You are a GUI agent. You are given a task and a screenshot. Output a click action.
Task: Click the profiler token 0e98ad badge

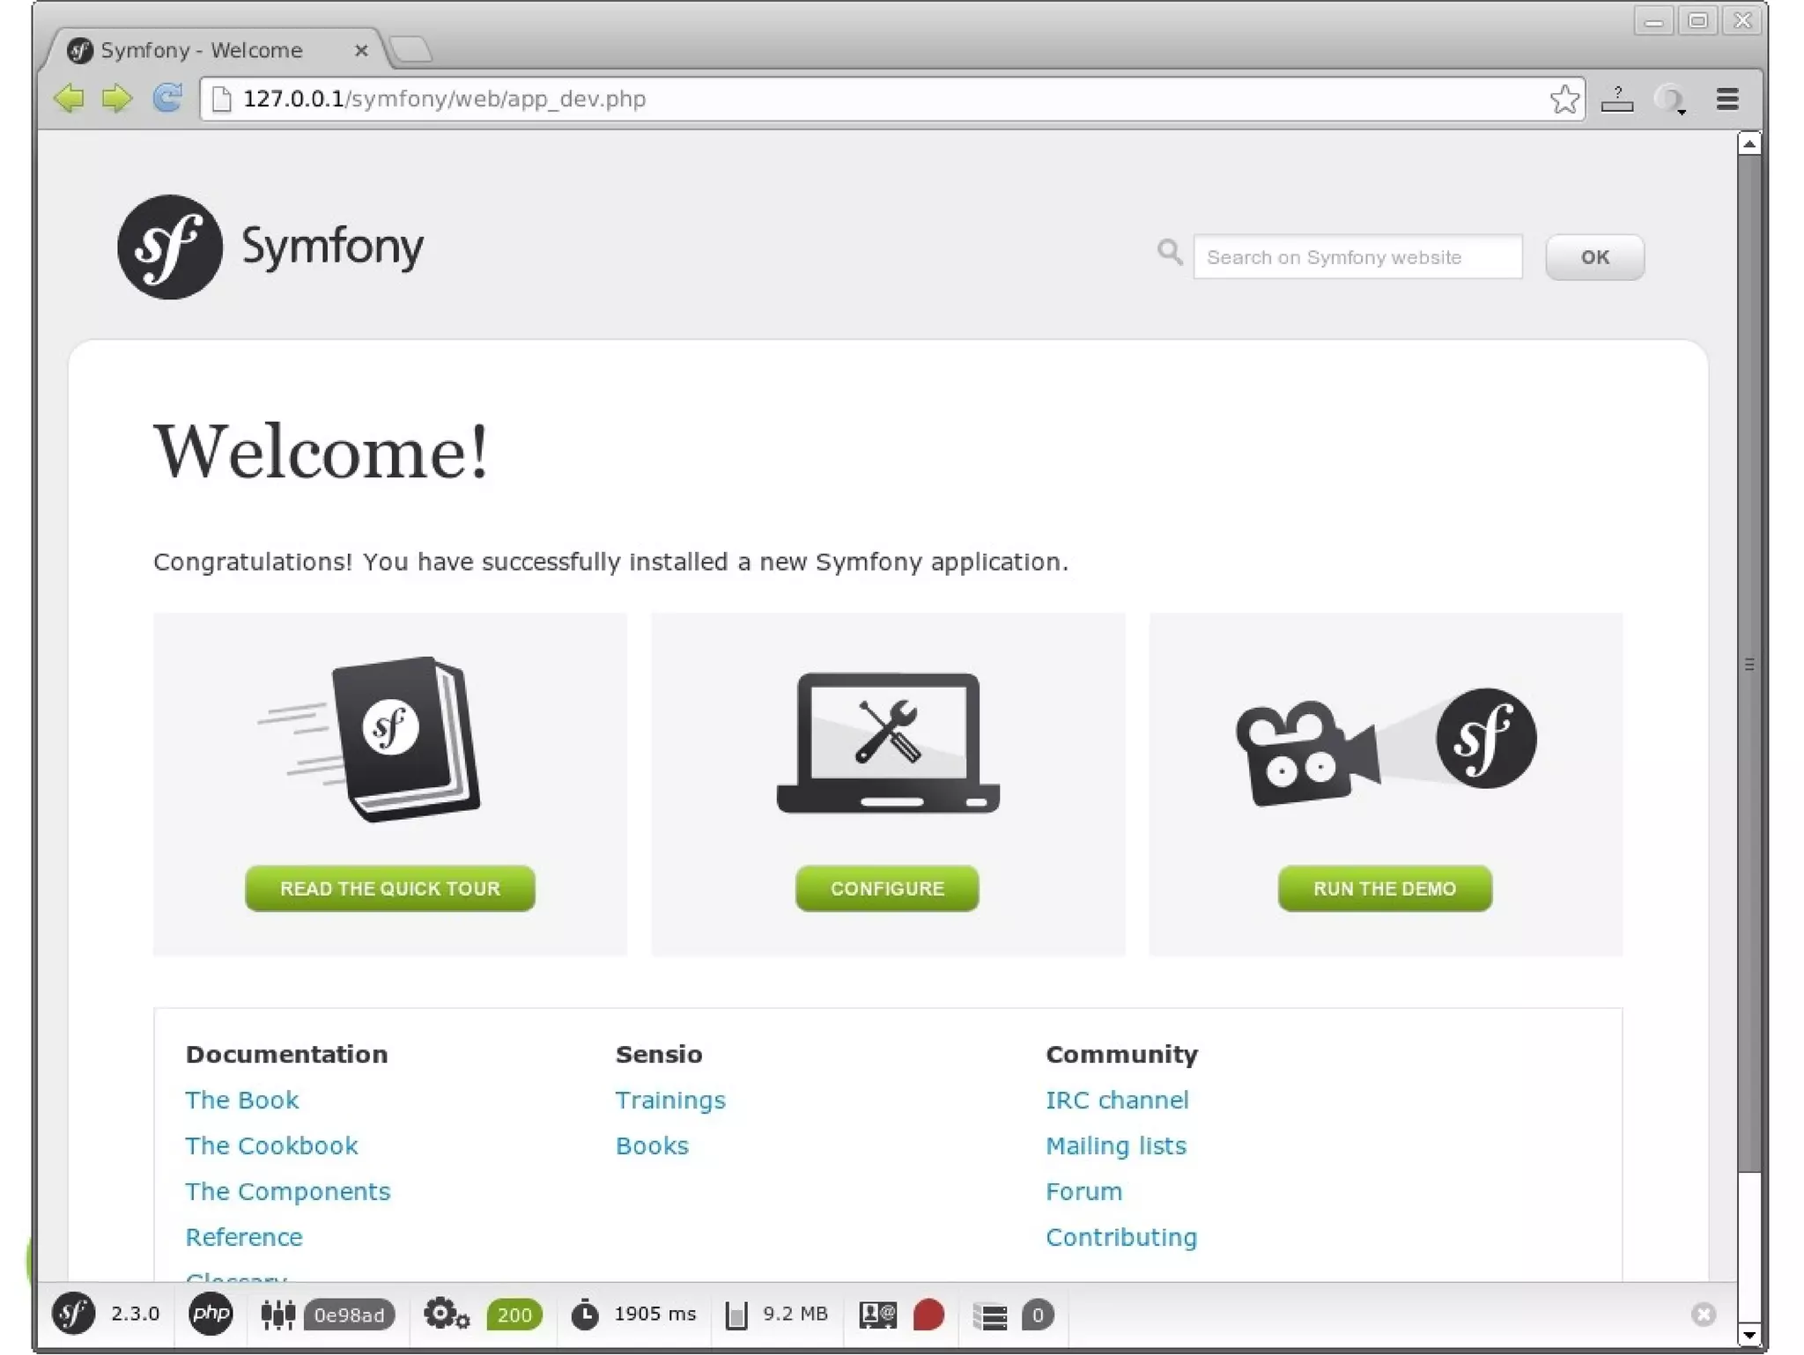click(349, 1314)
